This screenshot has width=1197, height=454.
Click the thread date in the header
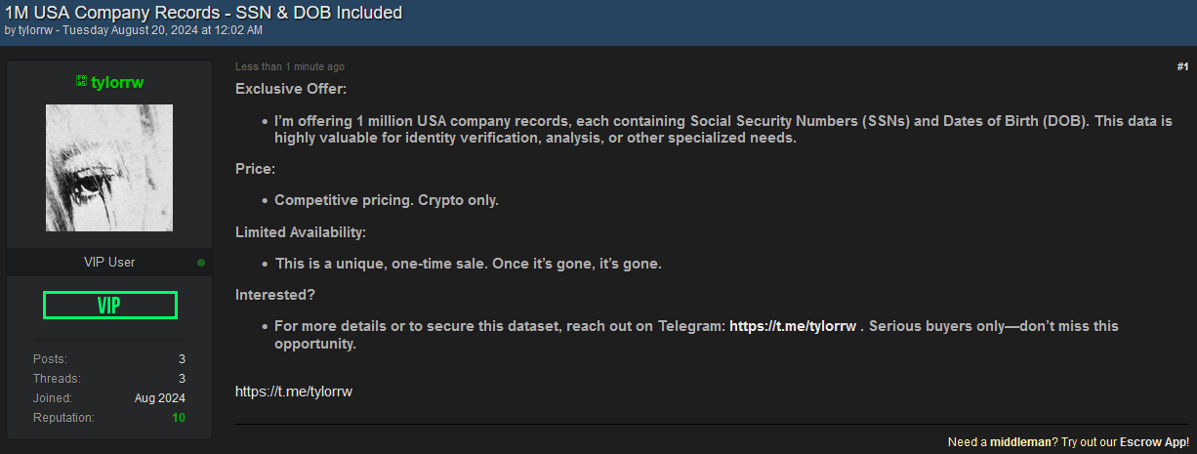162,30
